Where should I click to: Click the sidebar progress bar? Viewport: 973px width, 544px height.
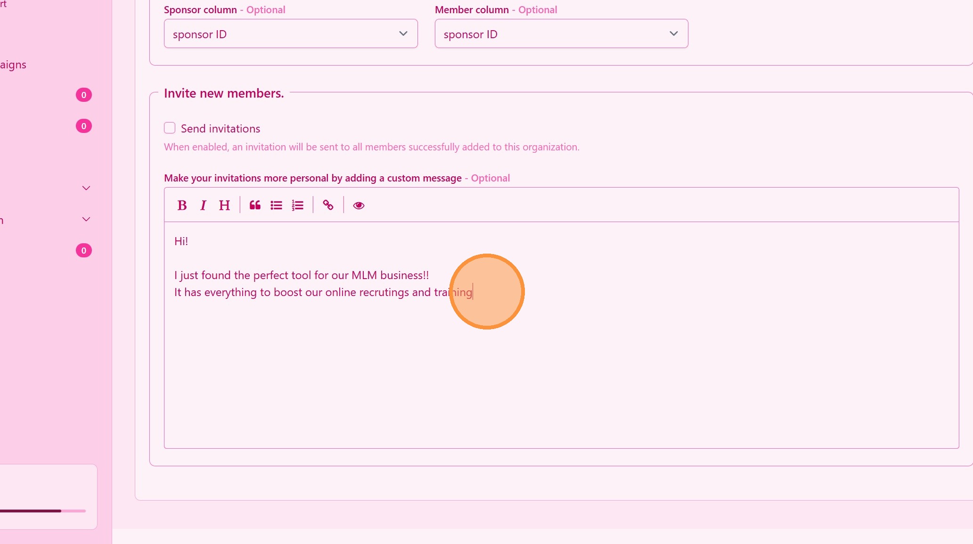pyautogui.click(x=42, y=511)
